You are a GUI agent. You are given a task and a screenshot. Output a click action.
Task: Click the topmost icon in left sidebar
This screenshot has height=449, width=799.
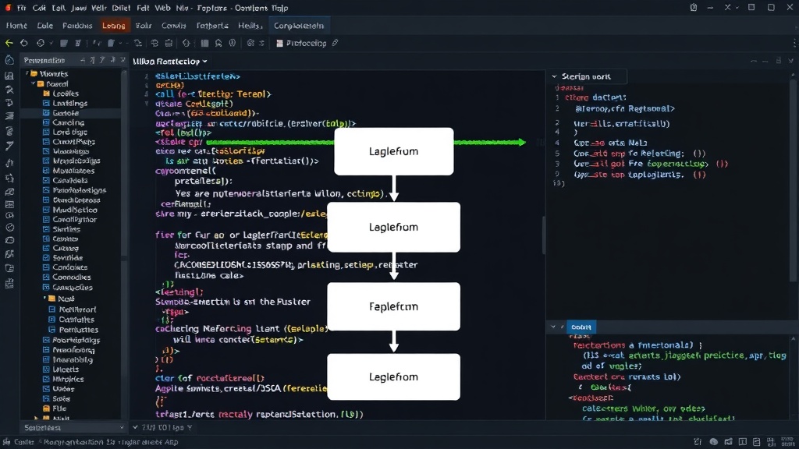9,60
